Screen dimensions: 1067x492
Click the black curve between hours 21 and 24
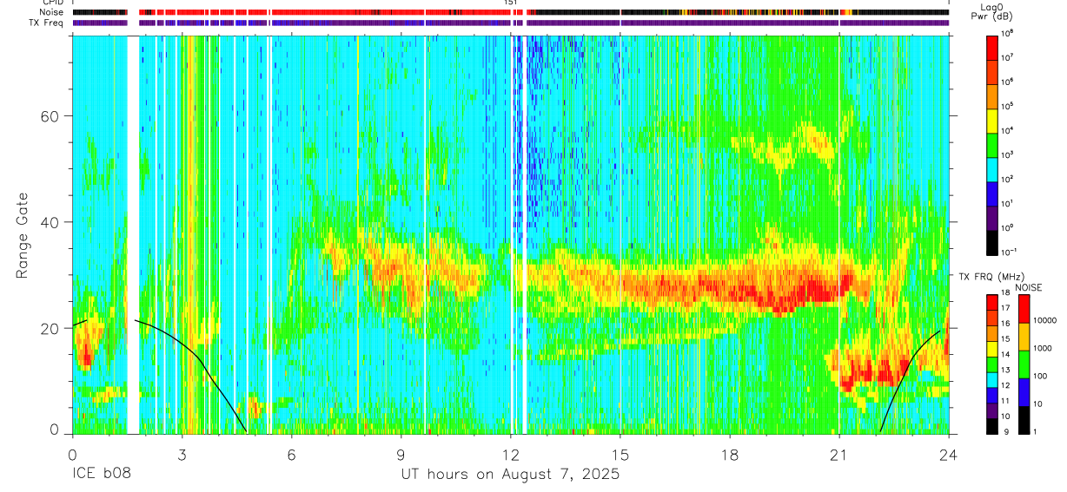pos(904,367)
